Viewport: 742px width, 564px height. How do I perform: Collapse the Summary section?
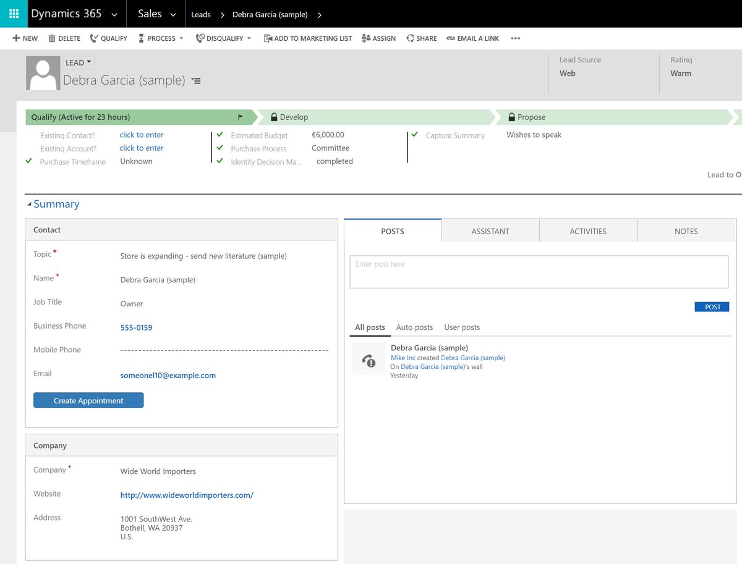(x=29, y=204)
